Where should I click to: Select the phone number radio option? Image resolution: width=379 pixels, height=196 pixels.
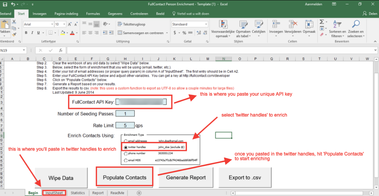pyautogui.click(x=126, y=154)
